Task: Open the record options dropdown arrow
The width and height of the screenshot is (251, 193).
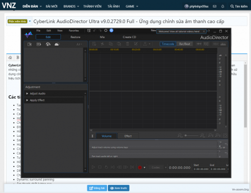Action: pyautogui.click(x=145, y=167)
